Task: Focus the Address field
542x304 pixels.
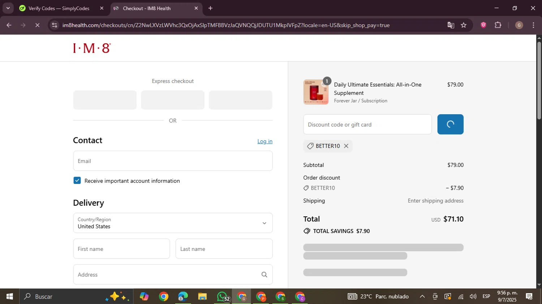Action: coord(173,274)
